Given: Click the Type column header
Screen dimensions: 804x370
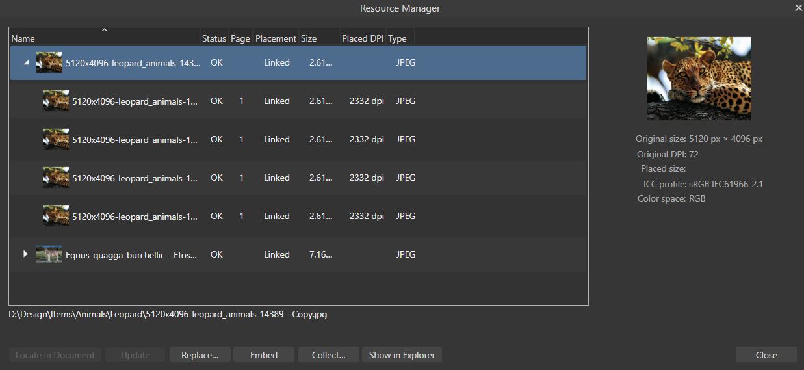Looking at the screenshot, I should (x=397, y=38).
